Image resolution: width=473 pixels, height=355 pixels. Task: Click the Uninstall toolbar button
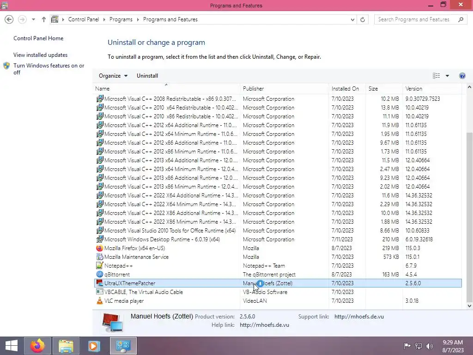tap(147, 76)
